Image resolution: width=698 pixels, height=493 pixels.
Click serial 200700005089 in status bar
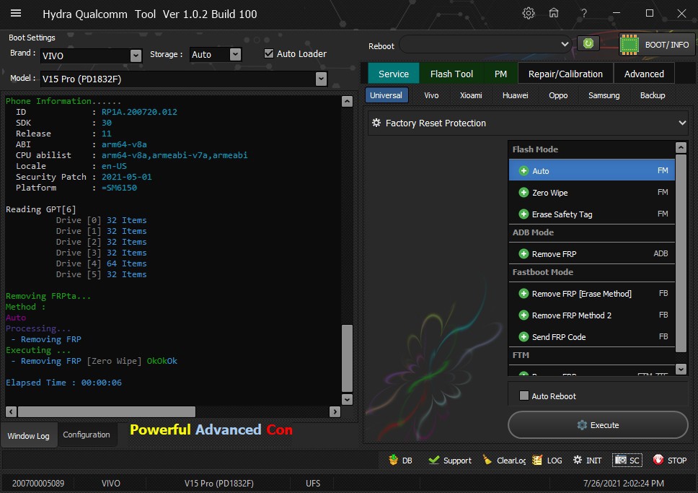point(38,483)
